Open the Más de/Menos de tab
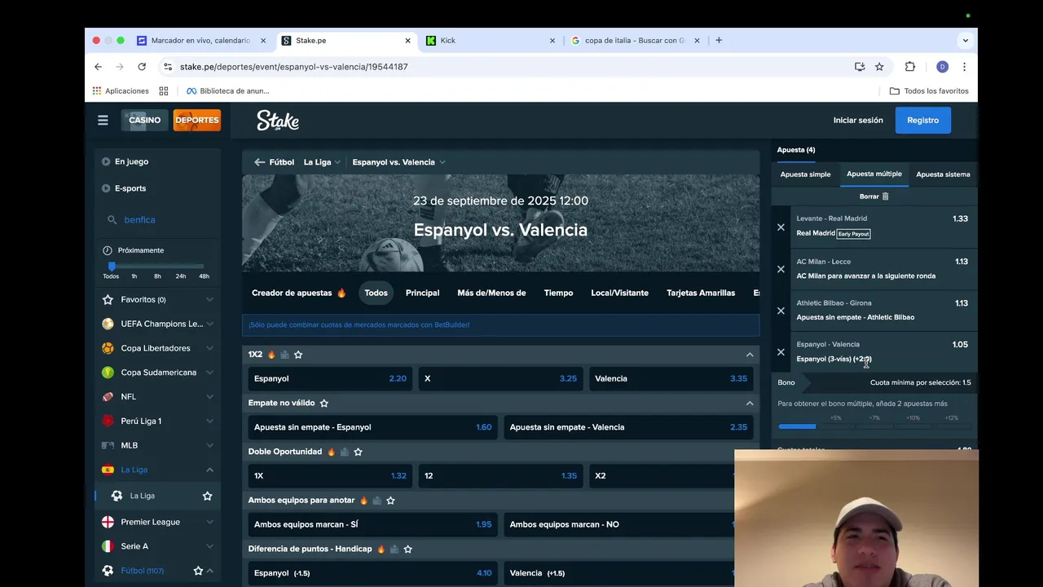 click(x=491, y=293)
